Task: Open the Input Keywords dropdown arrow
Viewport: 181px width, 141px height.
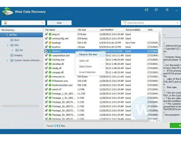Action: (178, 23)
